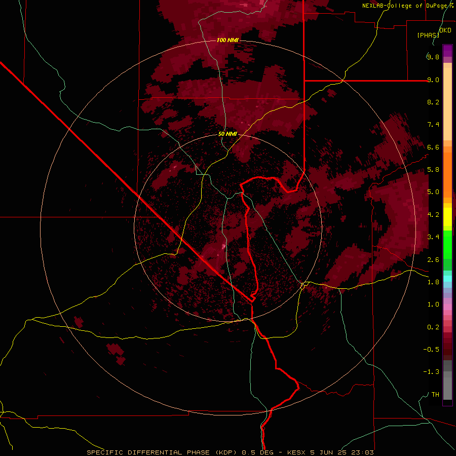Click the 9.8 scale value
The width and height of the screenshot is (456, 456).
pyautogui.click(x=433, y=57)
